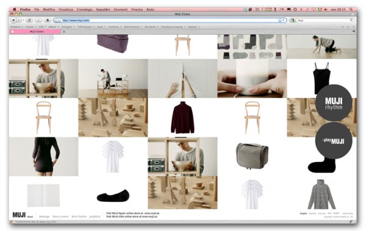Select the MUJI Global tab

(35, 32)
